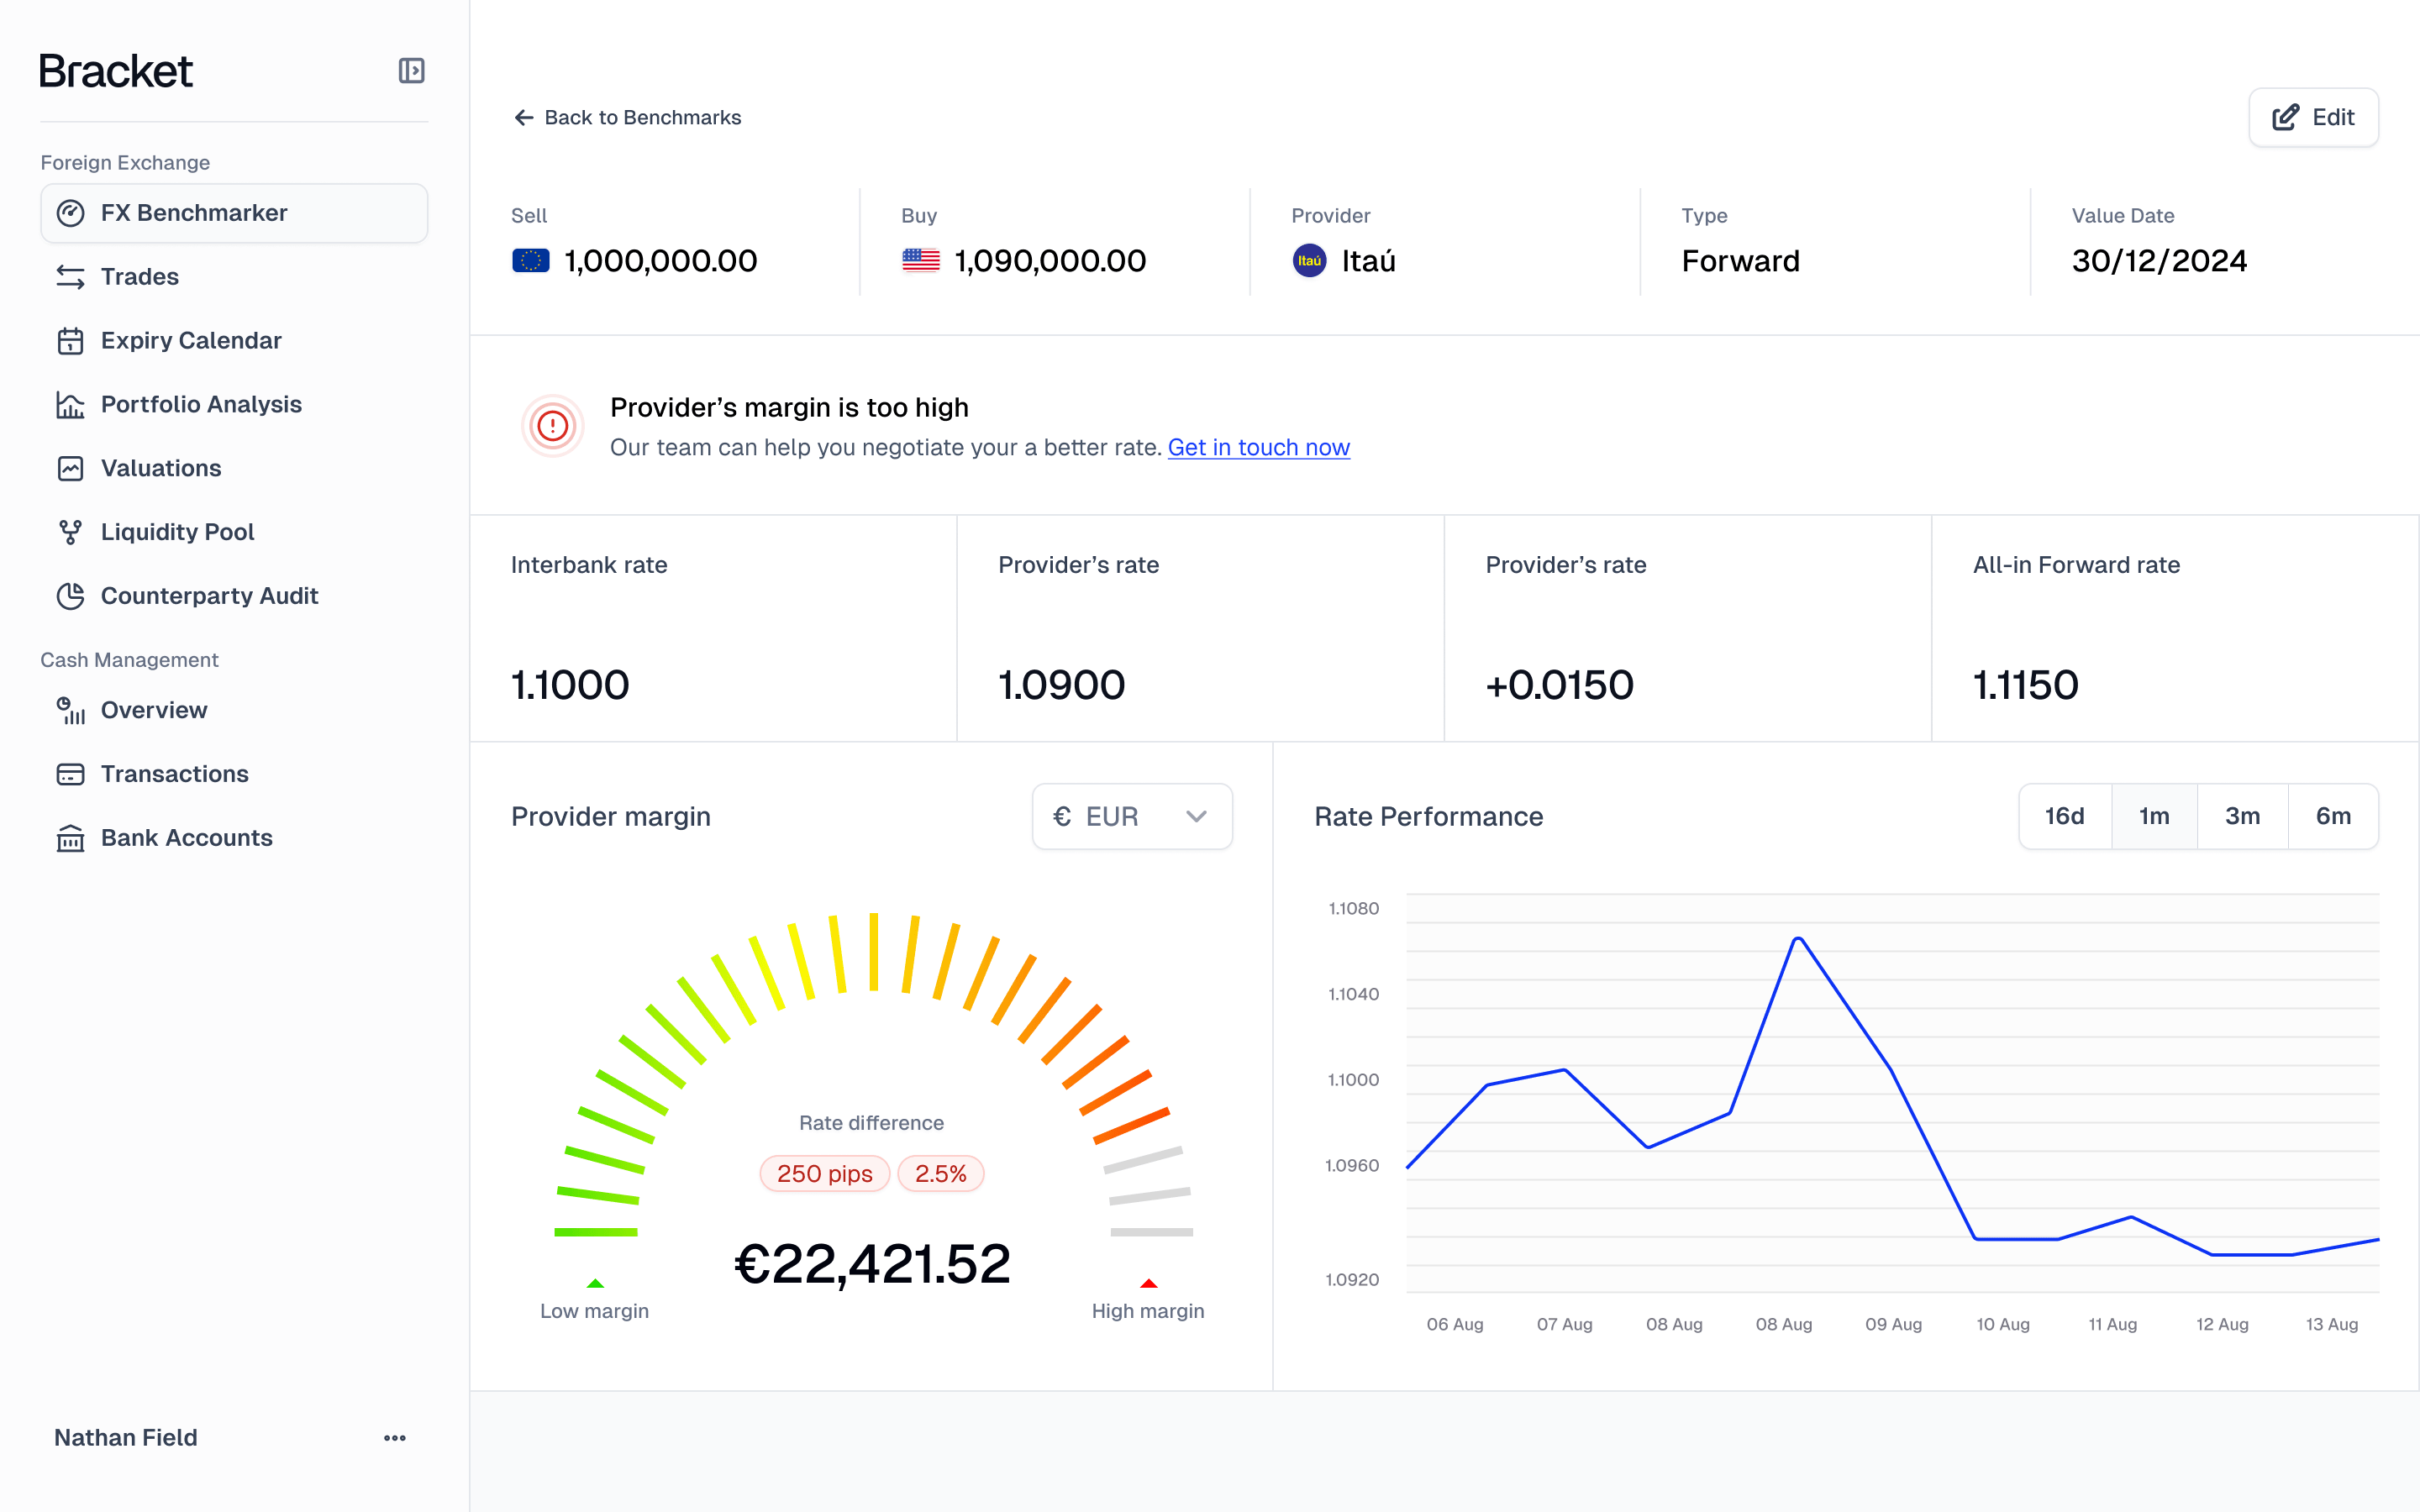Click the red margin warning icon
The height and width of the screenshot is (1512, 2420).
pos(552,427)
